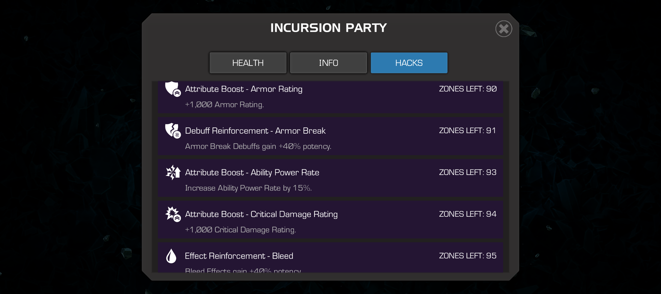Click the ZONES LEFT: 91 label

click(467, 130)
